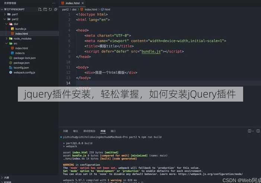Switch to the 端口 ports panel tab
This screenshot has height=183, width=261.
pos(113,131)
